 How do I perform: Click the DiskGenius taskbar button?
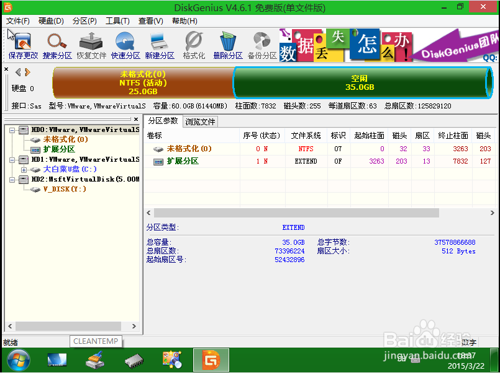211,360
